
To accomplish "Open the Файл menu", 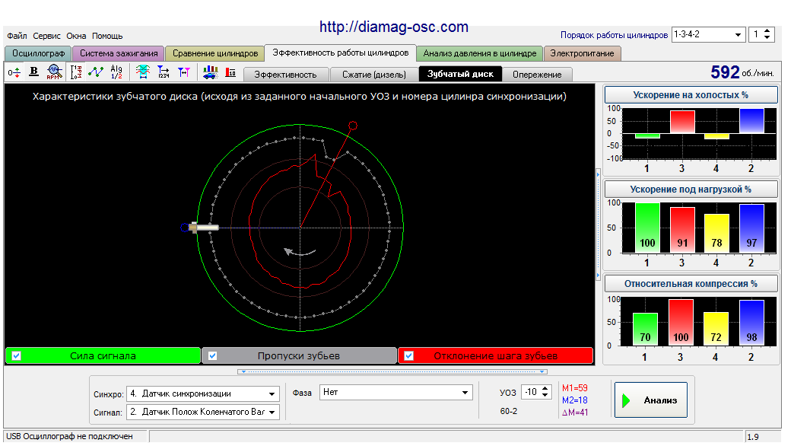I will pos(17,36).
